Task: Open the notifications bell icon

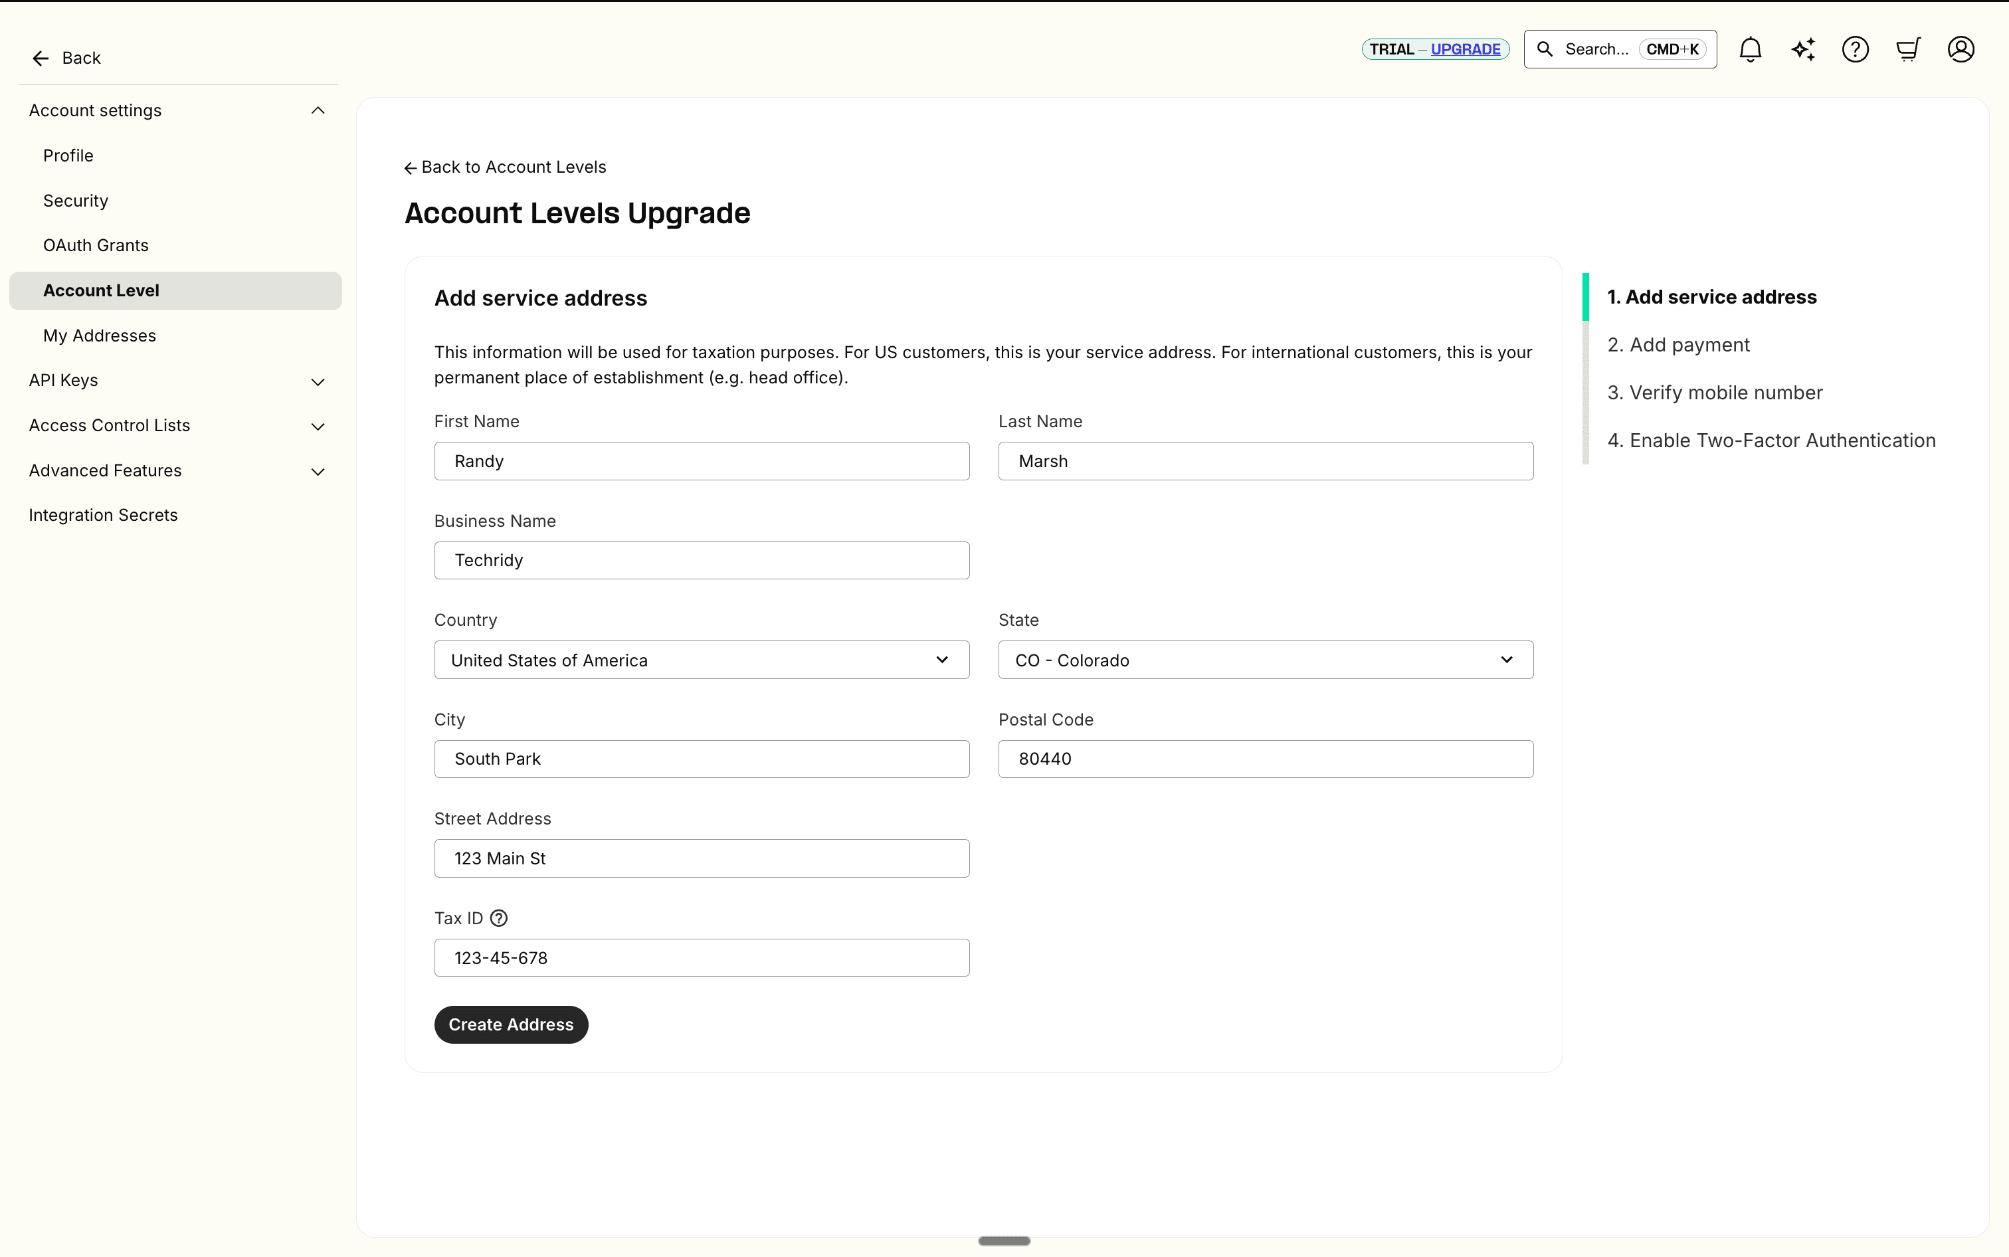Action: 1750,50
